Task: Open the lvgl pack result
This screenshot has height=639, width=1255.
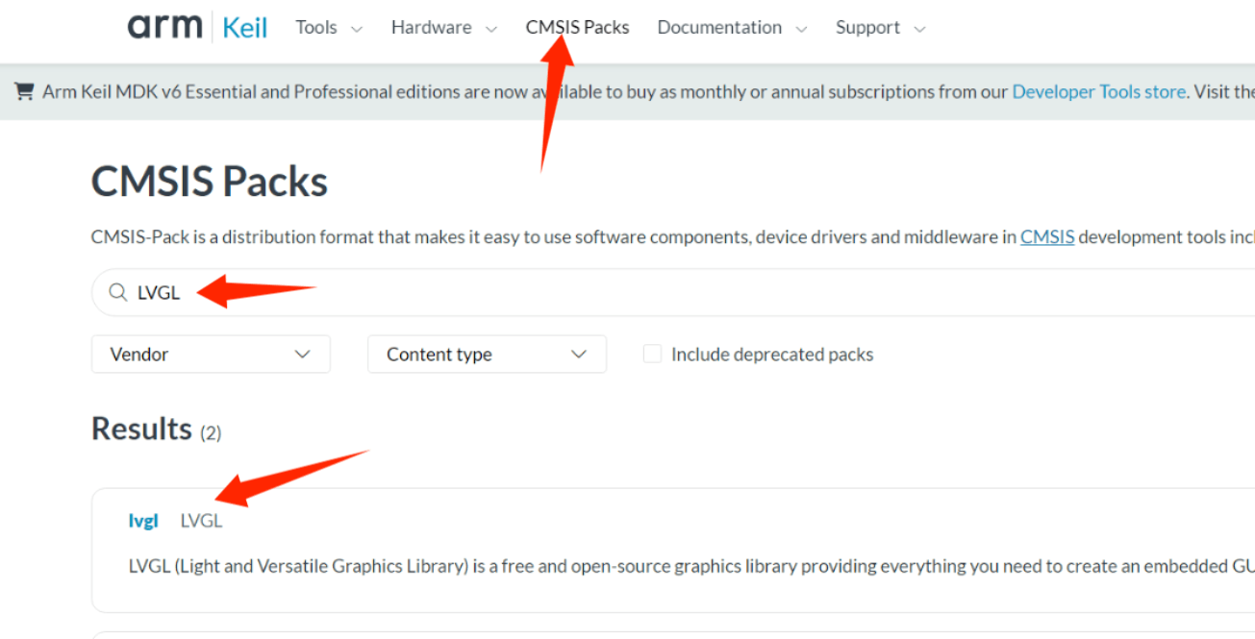Action: [x=143, y=521]
